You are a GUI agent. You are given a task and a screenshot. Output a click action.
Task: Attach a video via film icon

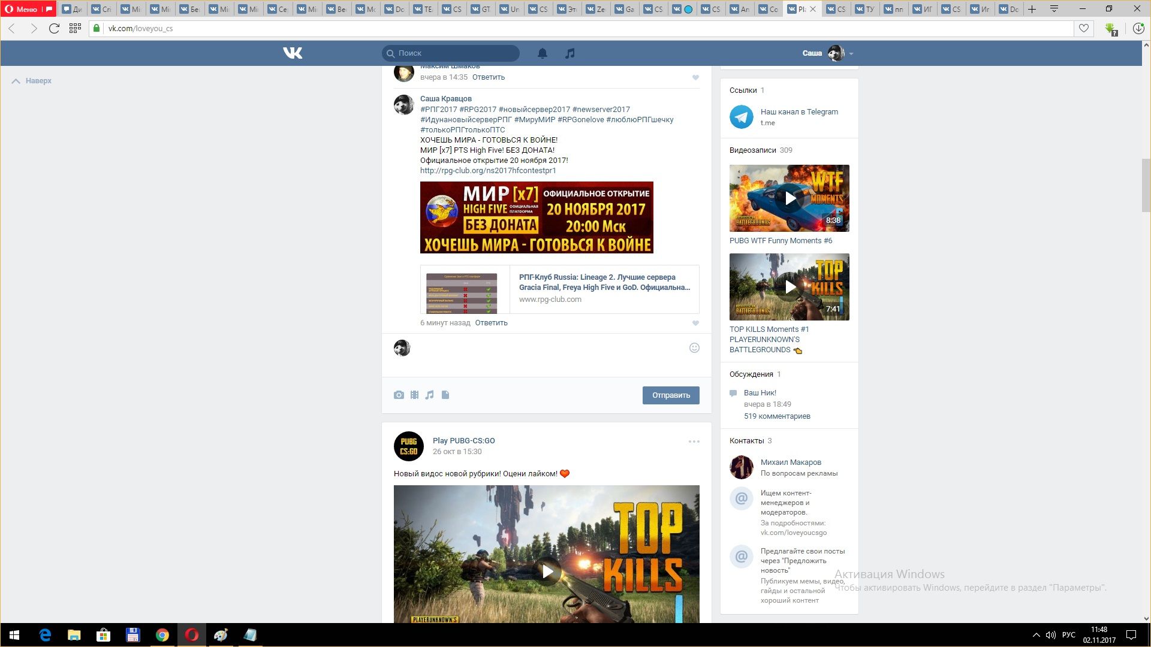(414, 395)
